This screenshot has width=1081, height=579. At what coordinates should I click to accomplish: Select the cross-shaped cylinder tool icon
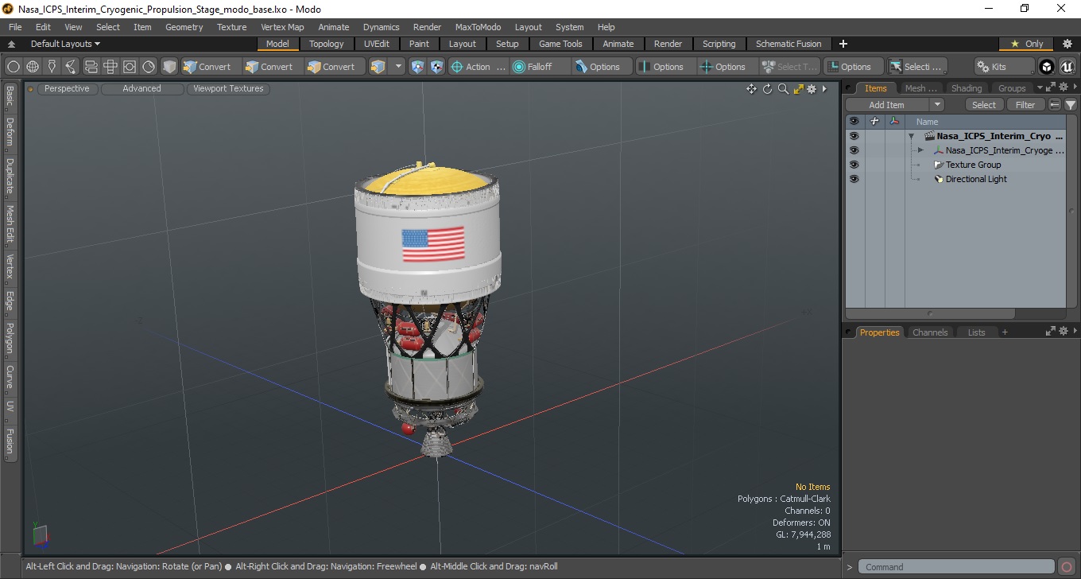110,67
